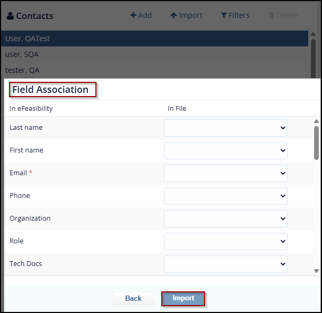Click the field list scrollbar thumb
The width and height of the screenshot is (322, 313).
tap(316, 143)
